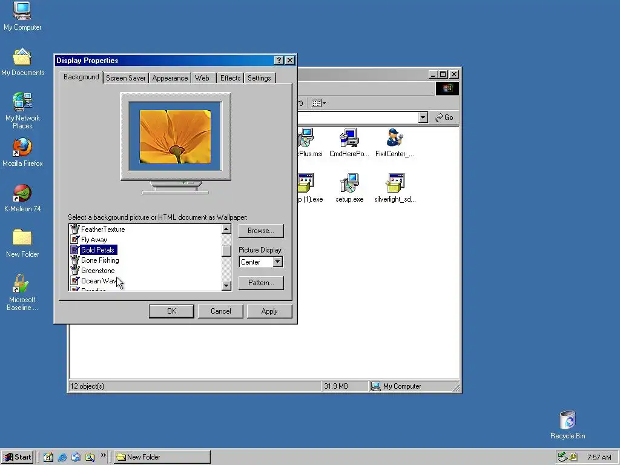Click the network tray icon
Screen dimensions: 620x465
562,457
